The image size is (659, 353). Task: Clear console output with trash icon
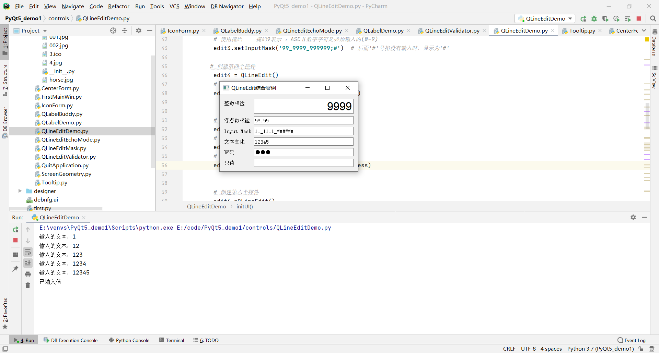point(28,285)
